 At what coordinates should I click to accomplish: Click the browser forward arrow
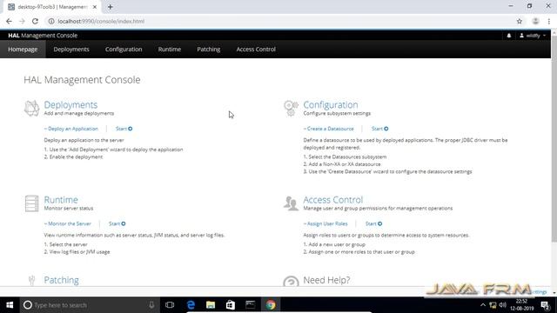click(x=22, y=21)
